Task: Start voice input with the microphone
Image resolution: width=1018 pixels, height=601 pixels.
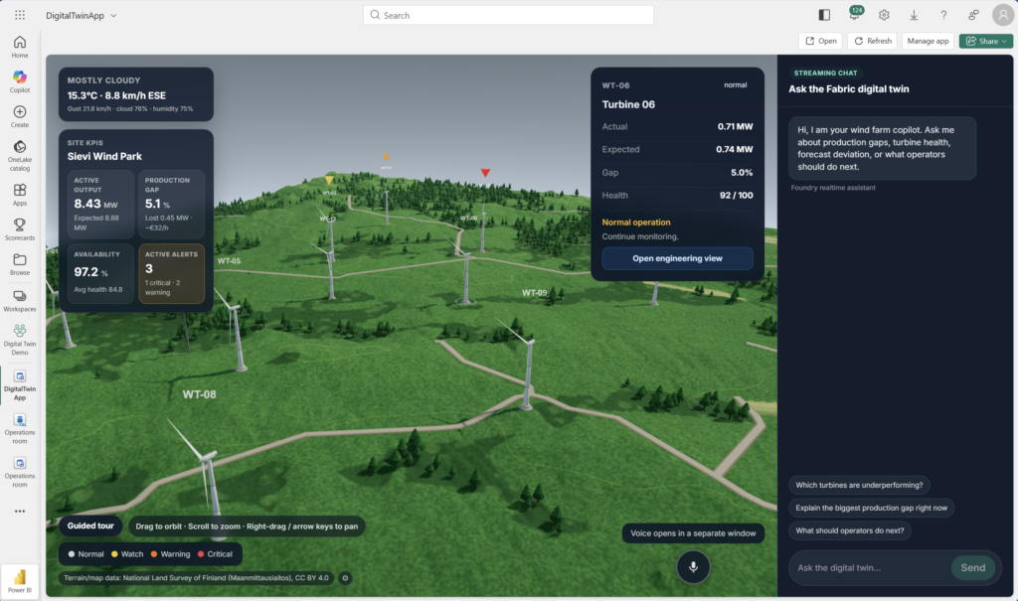Action: 693,566
